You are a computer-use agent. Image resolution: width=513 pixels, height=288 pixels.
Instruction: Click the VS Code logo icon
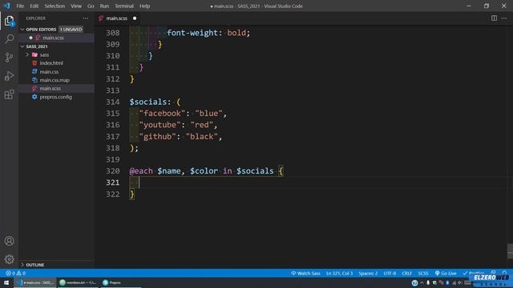pos(7,6)
